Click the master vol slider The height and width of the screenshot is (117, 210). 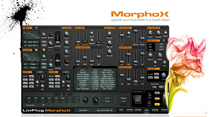(x=122, y=35)
